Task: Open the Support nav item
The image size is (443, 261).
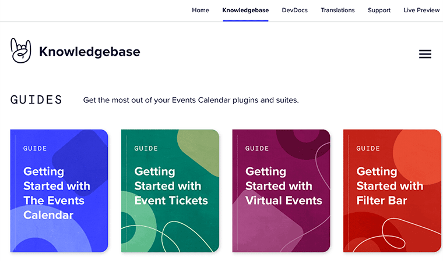Action: [x=379, y=10]
